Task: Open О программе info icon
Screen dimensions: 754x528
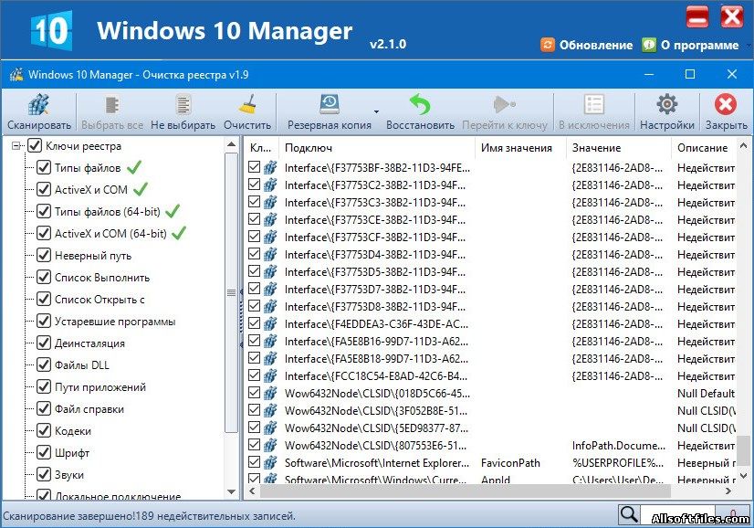Action: (x=649, y=45)
